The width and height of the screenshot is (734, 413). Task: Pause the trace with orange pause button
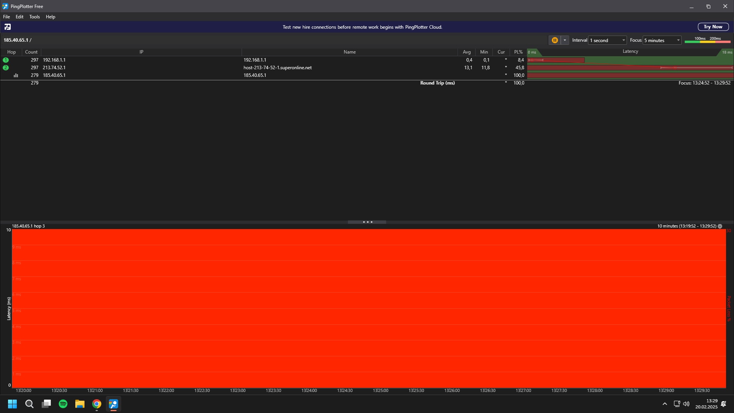point(555,40)
